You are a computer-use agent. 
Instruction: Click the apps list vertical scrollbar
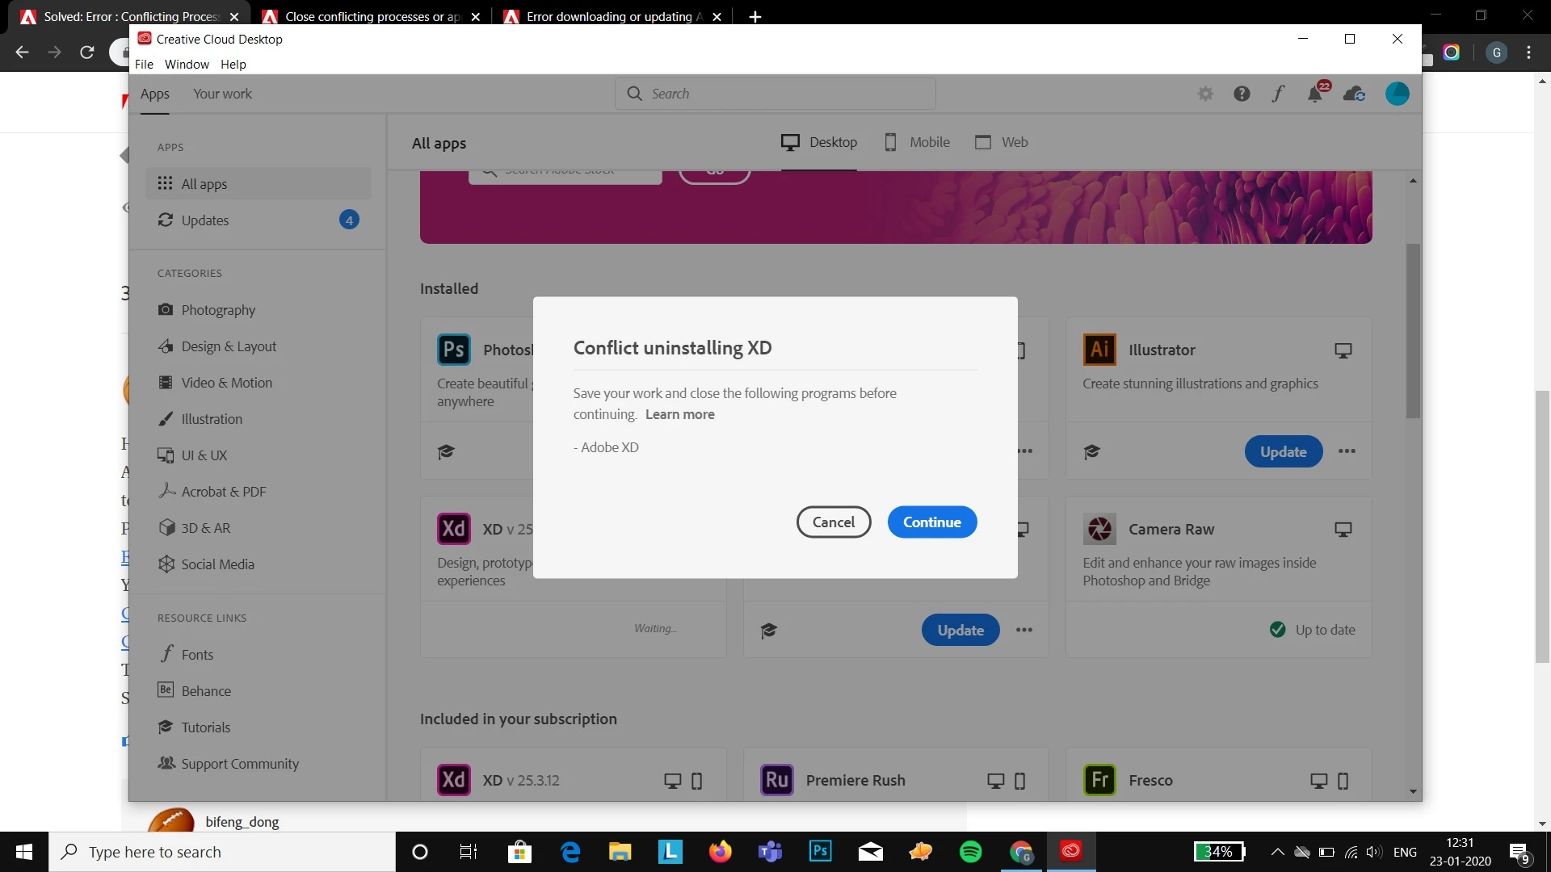[x=1412, y=331]
